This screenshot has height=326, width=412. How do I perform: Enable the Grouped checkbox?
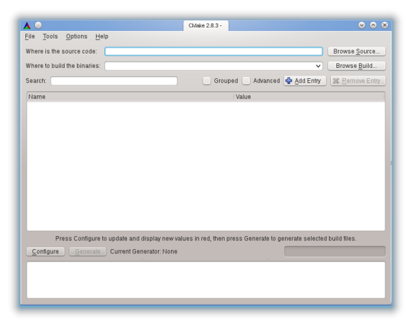click(x=207, y=81)
